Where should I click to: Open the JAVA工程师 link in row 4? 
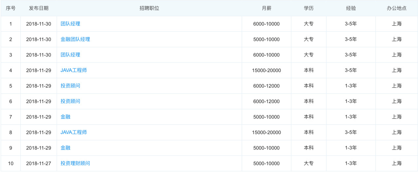pos(74,70)
